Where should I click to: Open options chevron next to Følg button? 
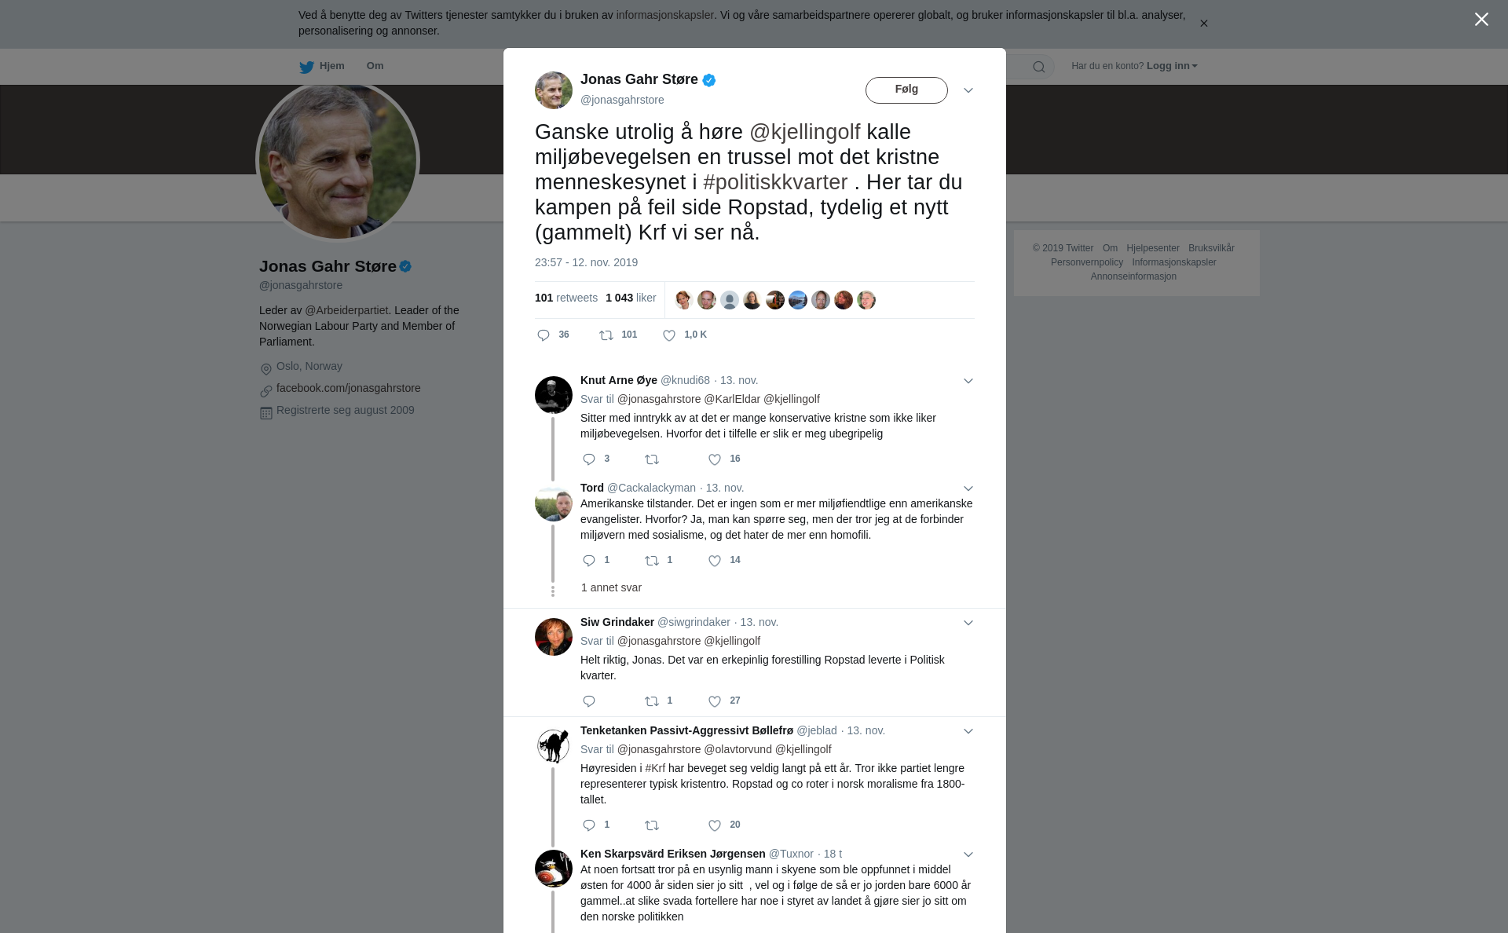click(x=968, y=90)
